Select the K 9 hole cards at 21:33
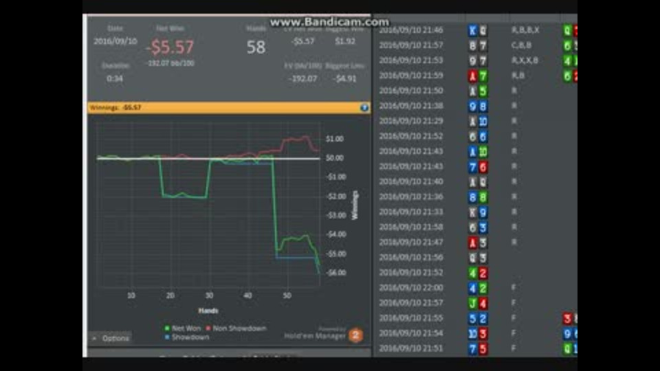 point(478,212)
